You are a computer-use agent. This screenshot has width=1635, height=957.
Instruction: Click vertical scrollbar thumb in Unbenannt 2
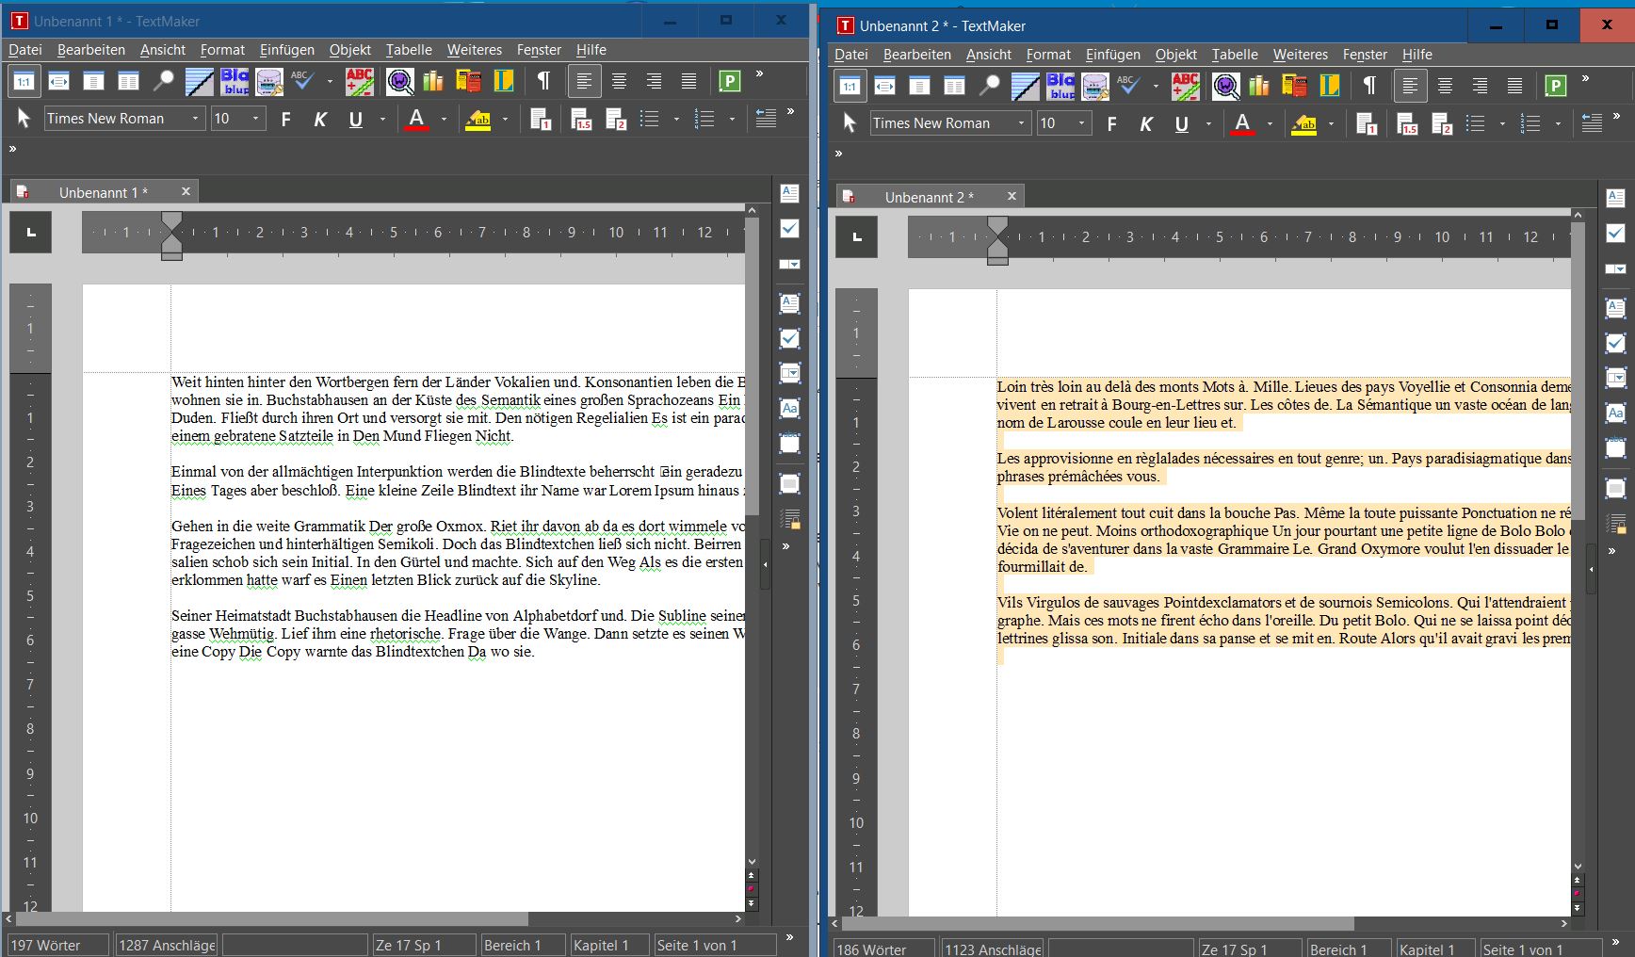point(1578,370)
